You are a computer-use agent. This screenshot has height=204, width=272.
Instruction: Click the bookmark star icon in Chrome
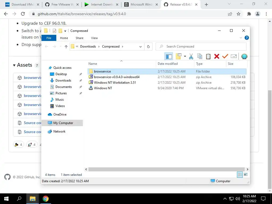point(239,14)
